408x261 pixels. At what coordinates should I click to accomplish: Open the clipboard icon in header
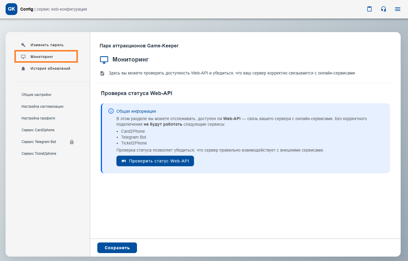pos(369,9)
